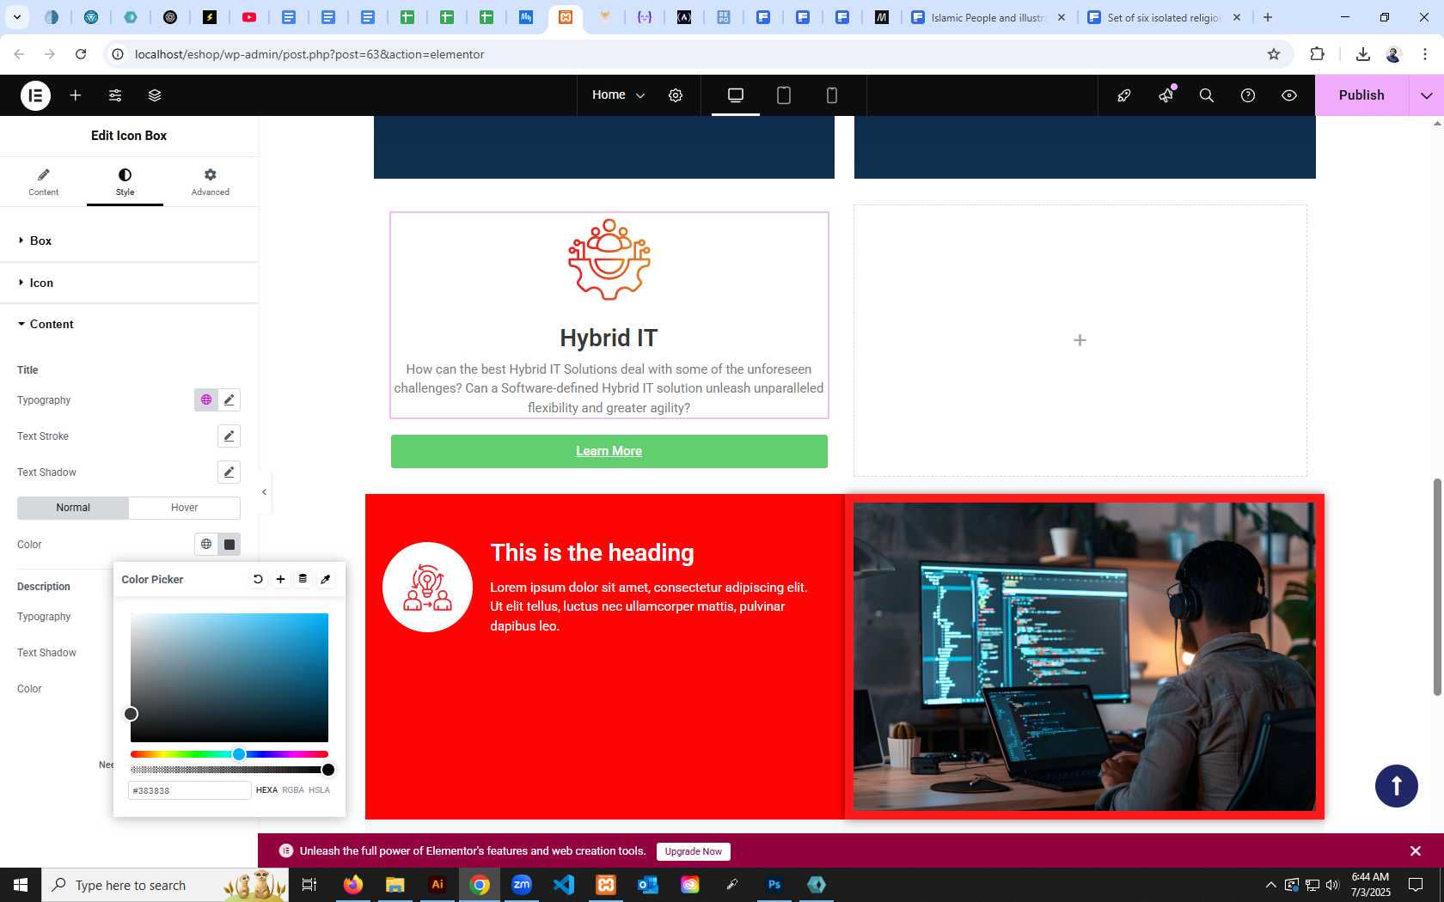Switch color format to HSLA
This screenshot has width=1444, height=902.
tap(319, 790)
